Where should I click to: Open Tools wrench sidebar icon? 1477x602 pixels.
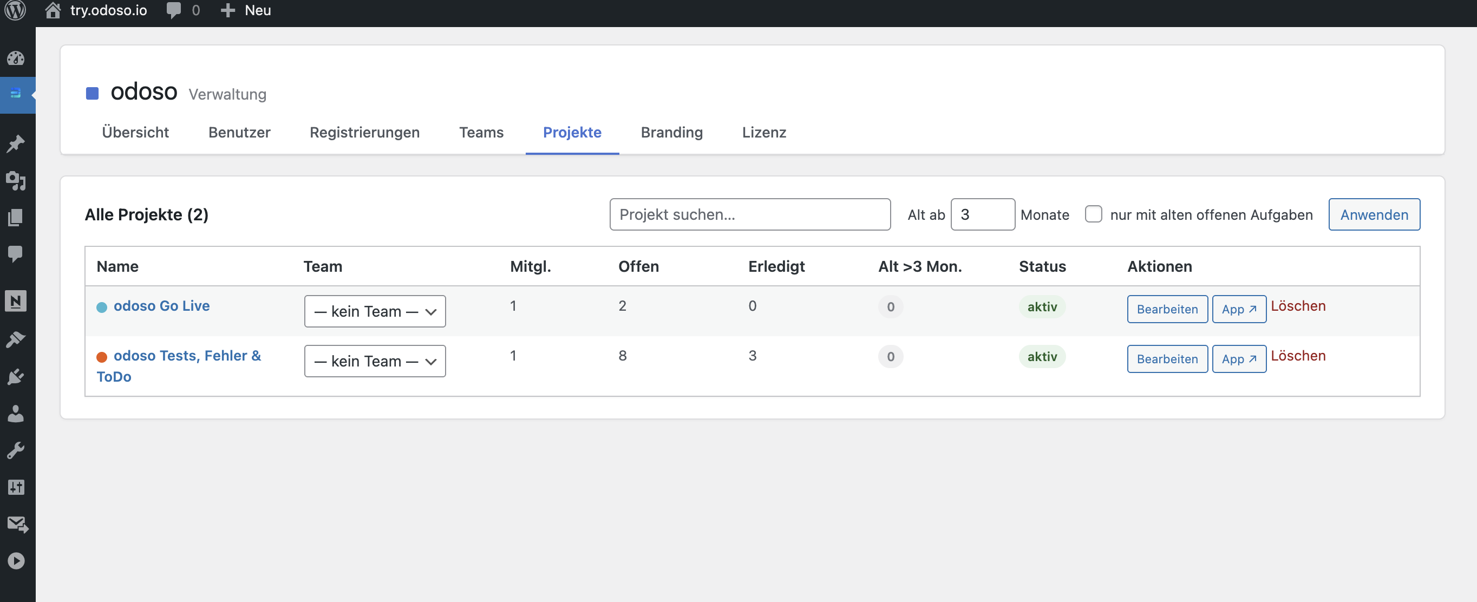coord(16,450)
